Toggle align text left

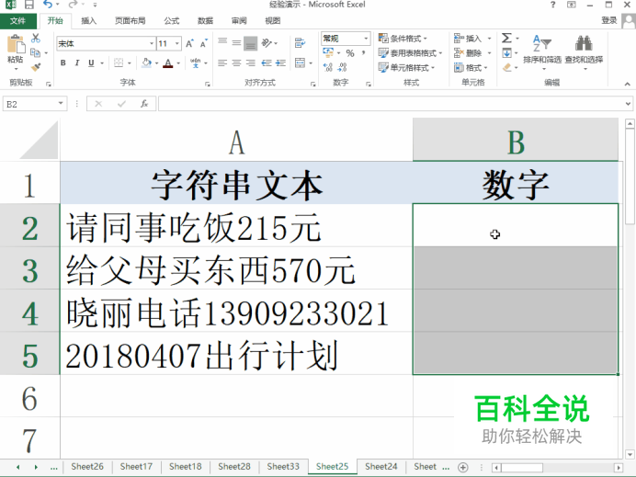[222, 62]
